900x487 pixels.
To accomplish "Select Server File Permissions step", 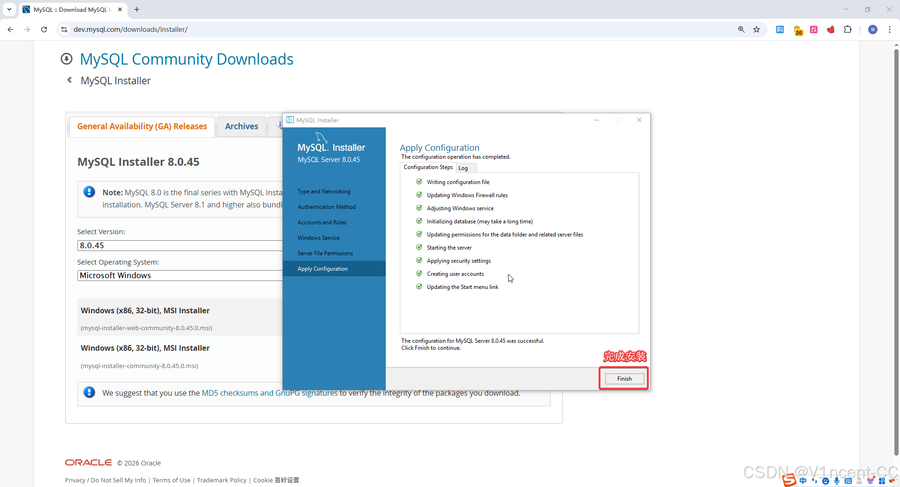I will (x=325, y=253).
